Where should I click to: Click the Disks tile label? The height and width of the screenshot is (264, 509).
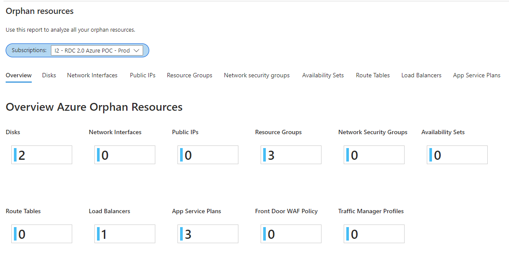pos(13,132)
